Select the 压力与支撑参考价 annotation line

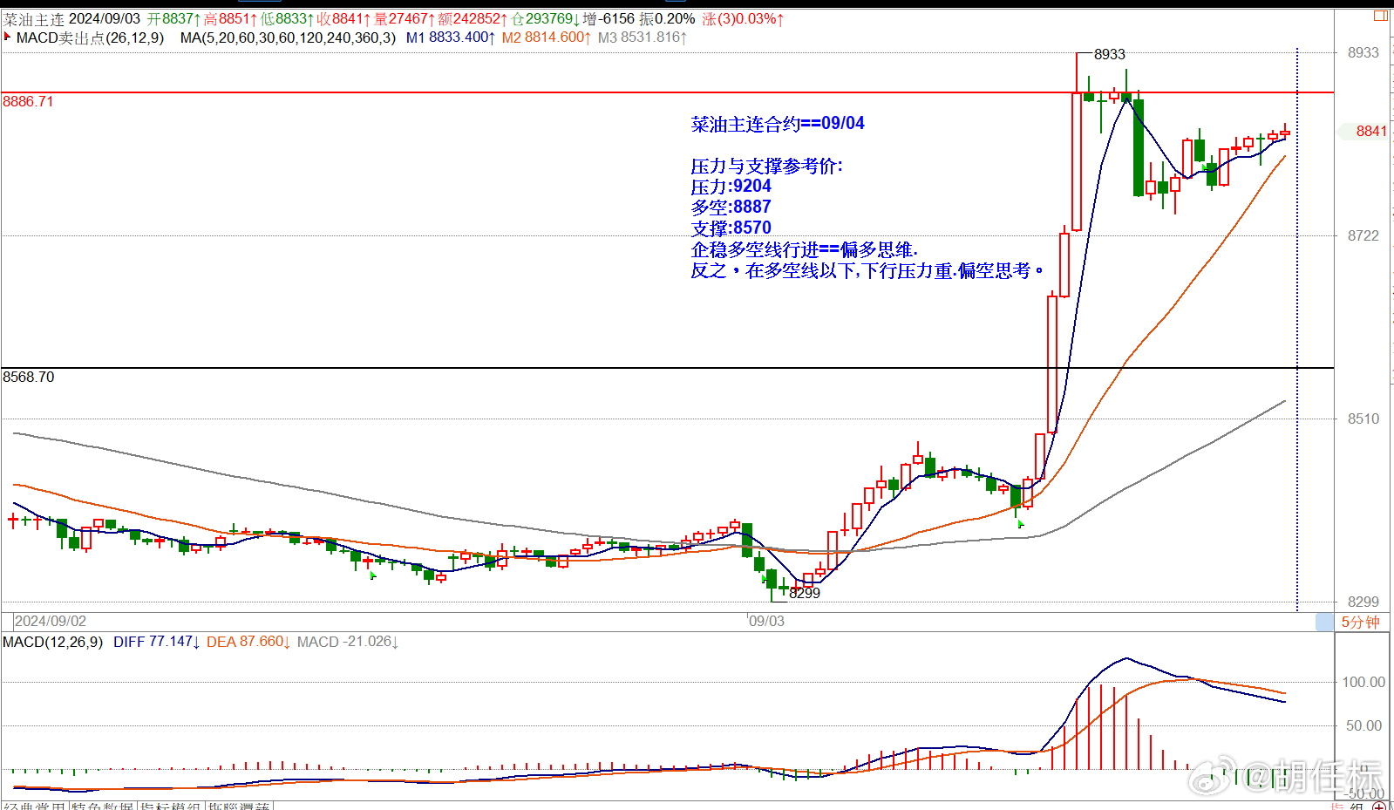(766, 166)
